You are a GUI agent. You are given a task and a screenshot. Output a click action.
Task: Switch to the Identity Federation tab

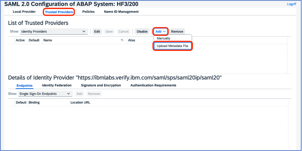tap(57, 85)
